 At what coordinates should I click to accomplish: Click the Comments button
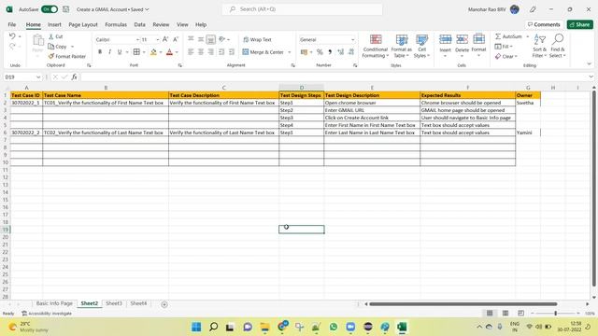[x=544, y=24]
